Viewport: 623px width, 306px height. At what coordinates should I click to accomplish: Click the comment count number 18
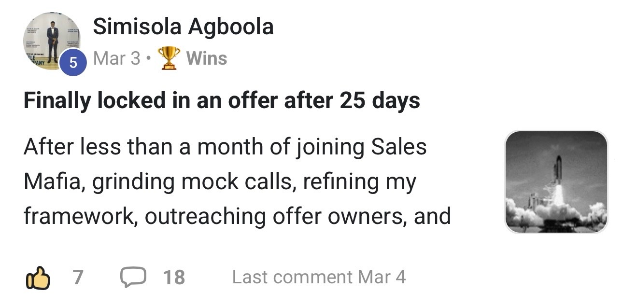[x=174, y=278]
